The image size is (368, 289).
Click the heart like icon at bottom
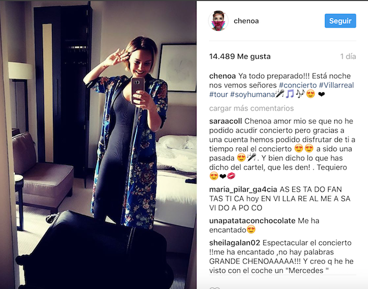coord(215,288)
